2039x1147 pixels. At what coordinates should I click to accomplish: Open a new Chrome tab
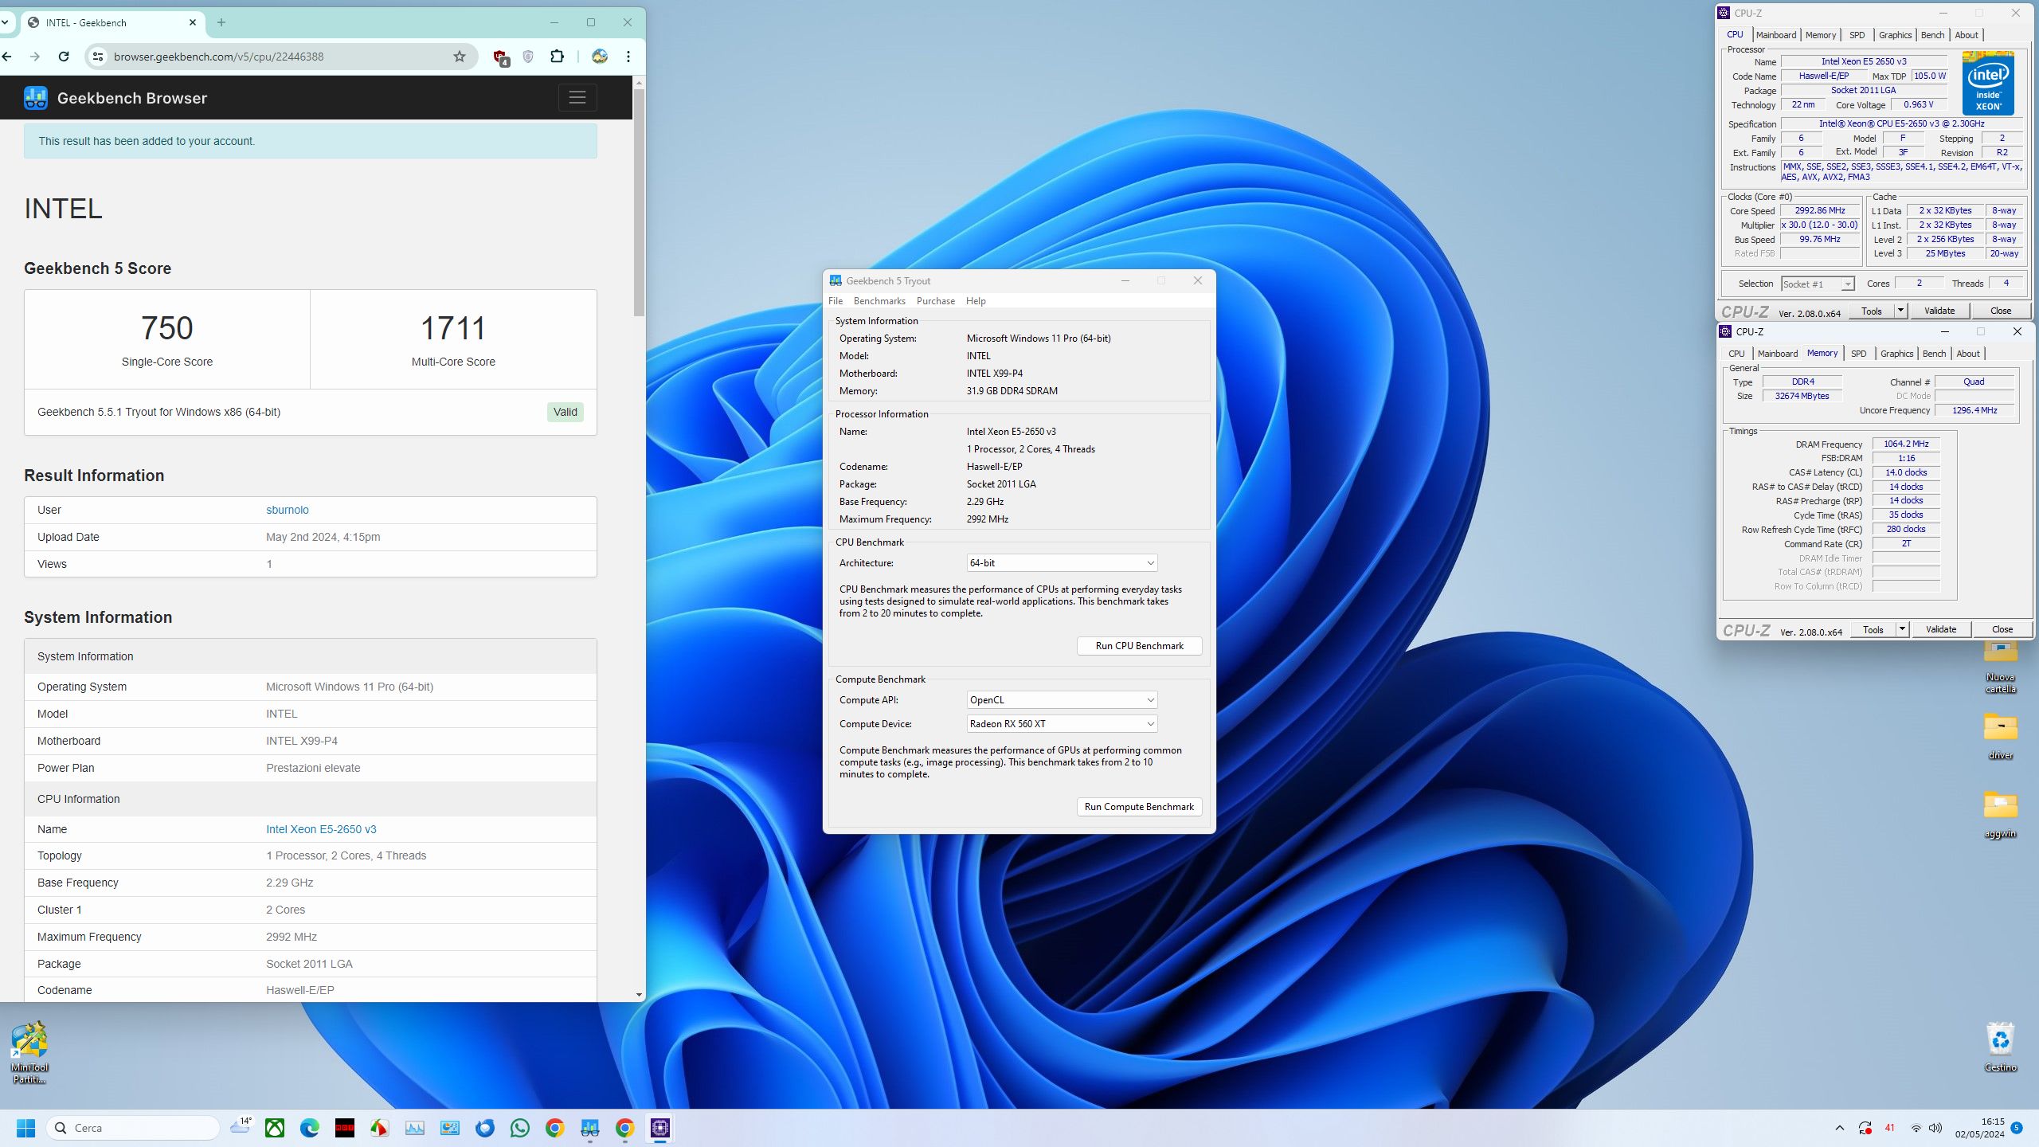(221, 22)
